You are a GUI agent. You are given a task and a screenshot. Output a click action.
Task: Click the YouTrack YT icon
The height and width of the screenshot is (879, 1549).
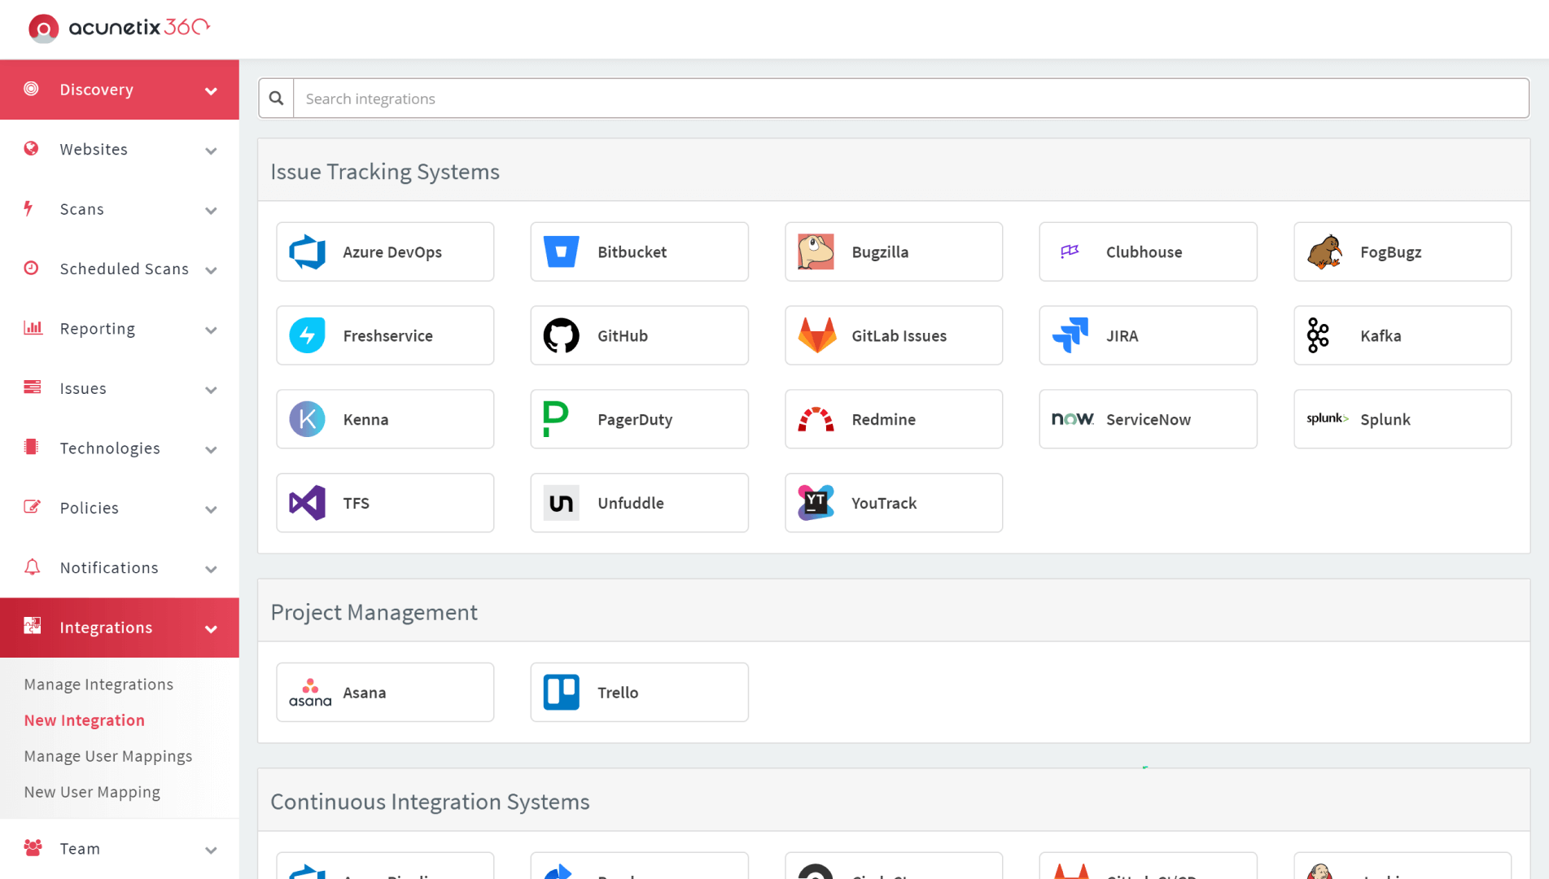816,503
